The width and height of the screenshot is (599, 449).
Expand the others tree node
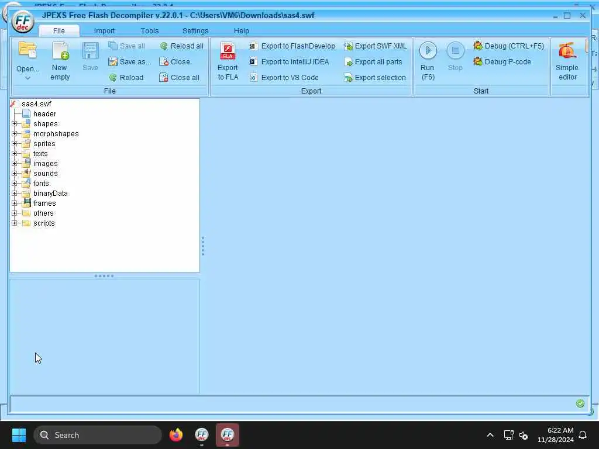pyautogui.click(x=15, y=213)
